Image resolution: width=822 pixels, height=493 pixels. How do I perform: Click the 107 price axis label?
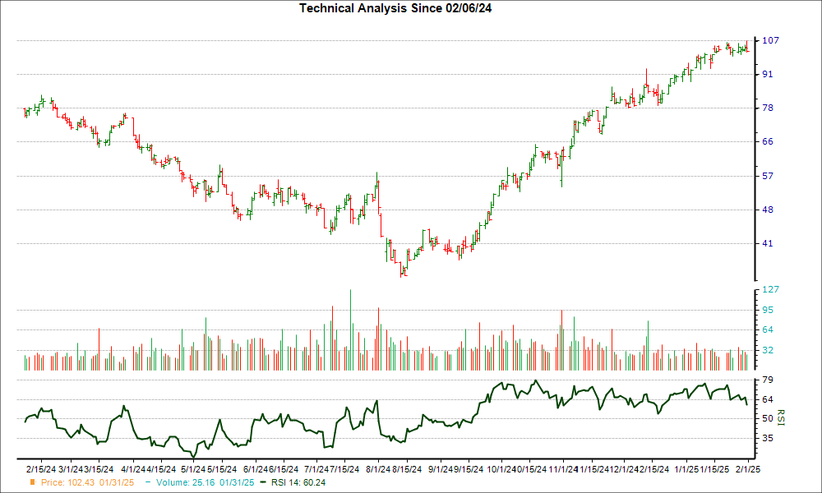[x=769, y=40]
